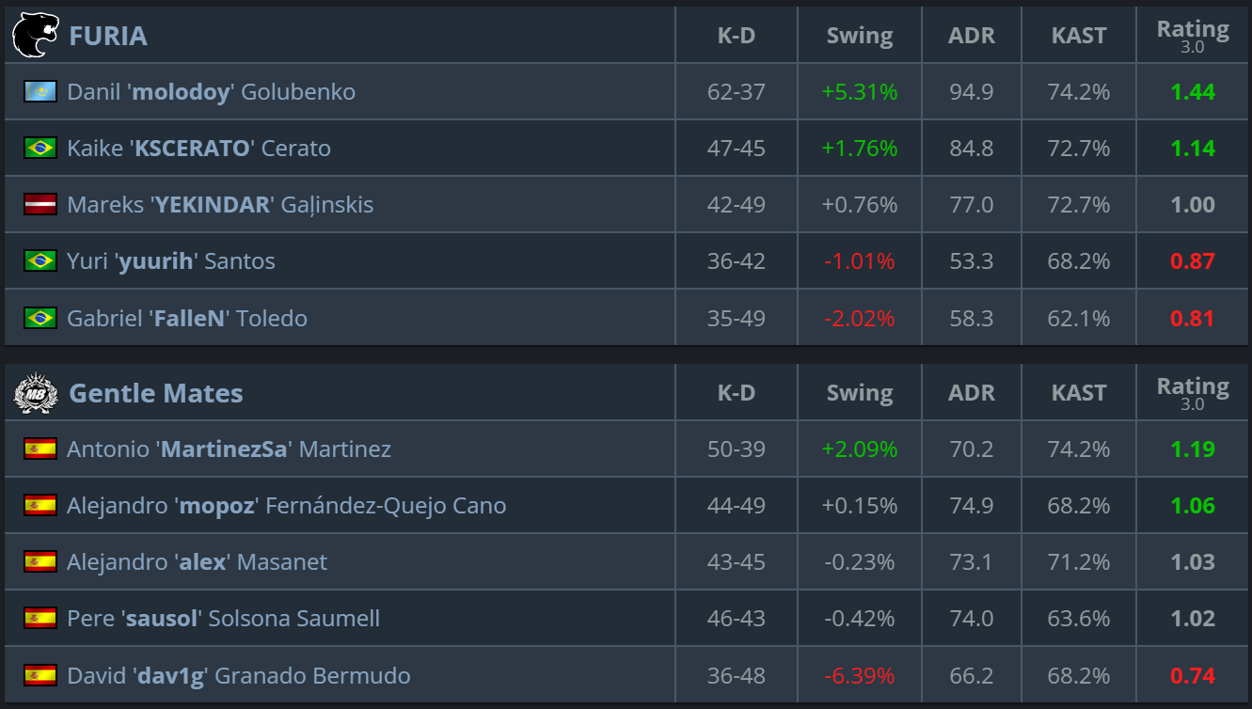This screenshot has width=1252, height=709.
Task: Open Kaike 'KSCERATO' Cerato's profile
Action: coord(198,148)
